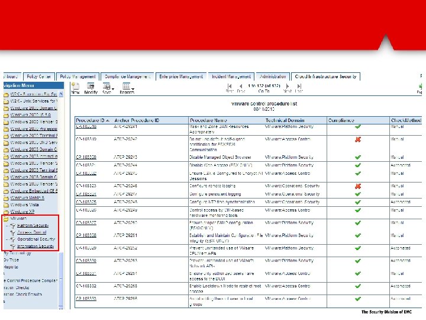The height and width of the screenshot is (320, 426).
Task: Click the Next page arrow icon
Action: click(288, 87)
